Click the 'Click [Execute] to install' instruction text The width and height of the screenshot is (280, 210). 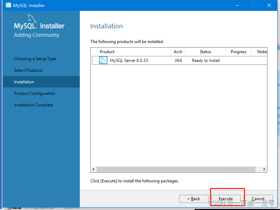134,181
